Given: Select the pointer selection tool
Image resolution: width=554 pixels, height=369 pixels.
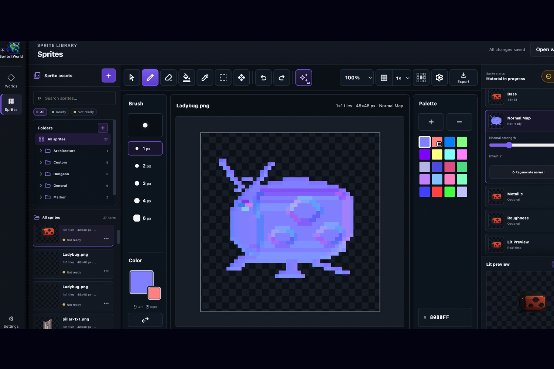Looking at the screenshot, I should click(132, 77).
